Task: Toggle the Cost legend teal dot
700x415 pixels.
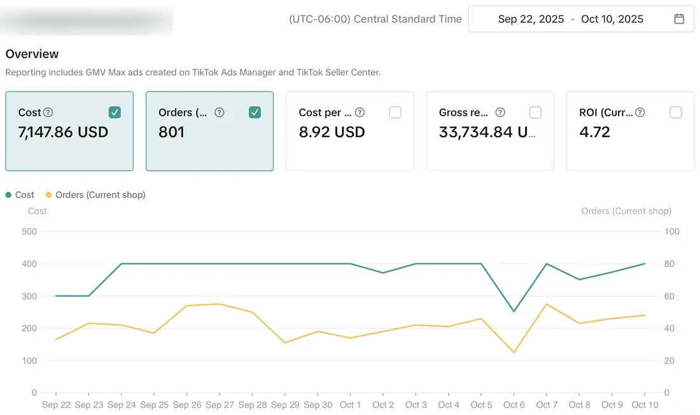Action: 8,195
